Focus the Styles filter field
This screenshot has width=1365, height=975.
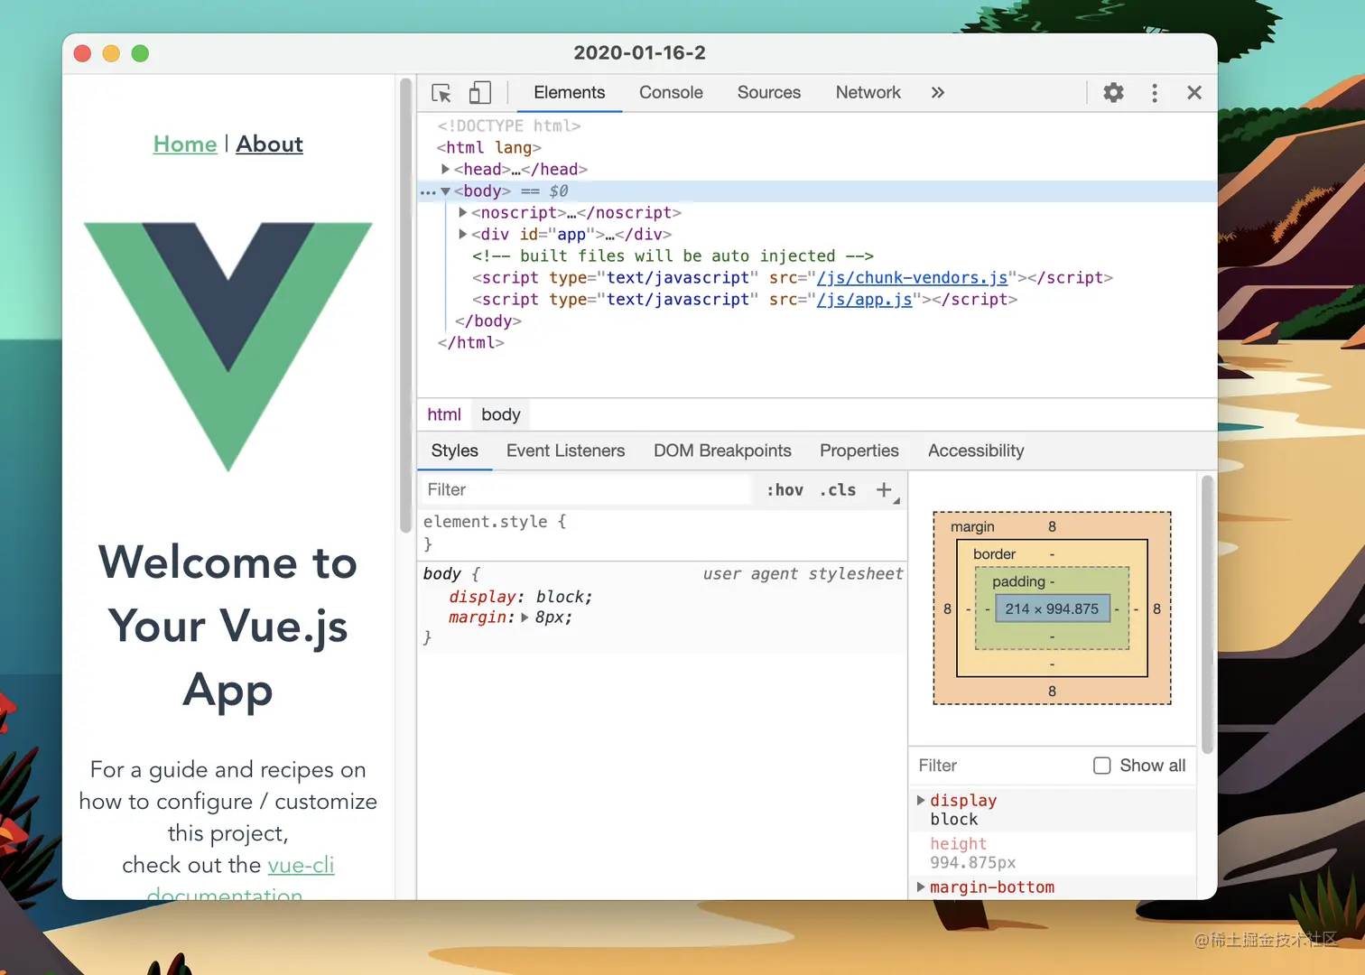587,489
